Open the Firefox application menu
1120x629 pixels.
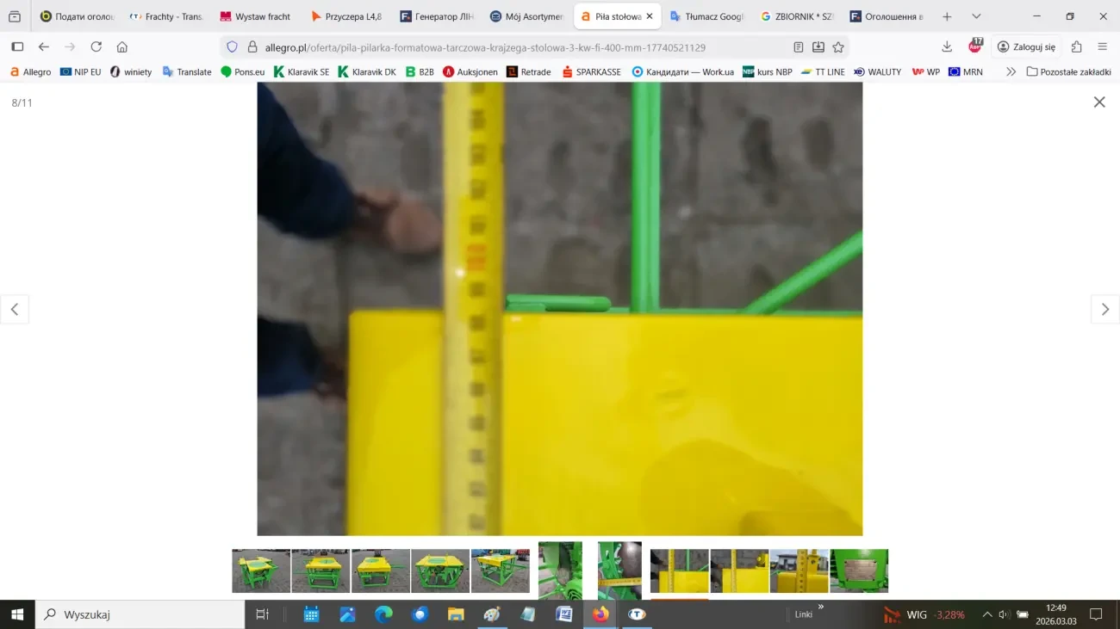(1102, 47)
